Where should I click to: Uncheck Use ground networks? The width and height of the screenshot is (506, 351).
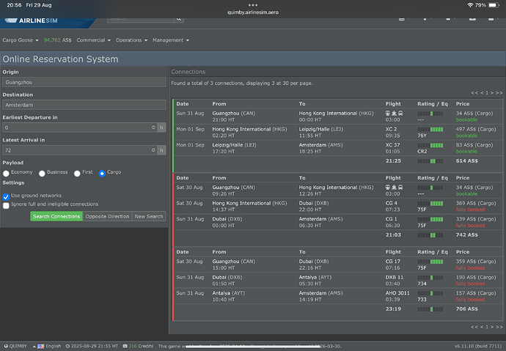6,196
